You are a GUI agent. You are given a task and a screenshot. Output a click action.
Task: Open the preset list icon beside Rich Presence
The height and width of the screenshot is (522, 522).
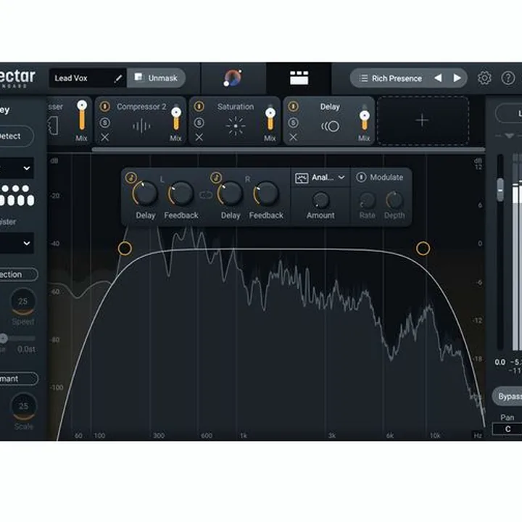click(363, 78)
